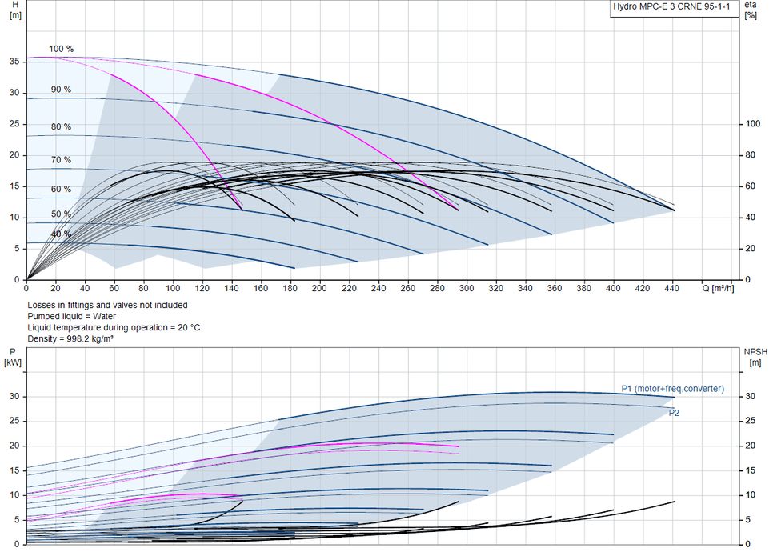The image size is (773, 560).
Task: Select the '100 %' speed curve label
Action: tap(61, 49)
